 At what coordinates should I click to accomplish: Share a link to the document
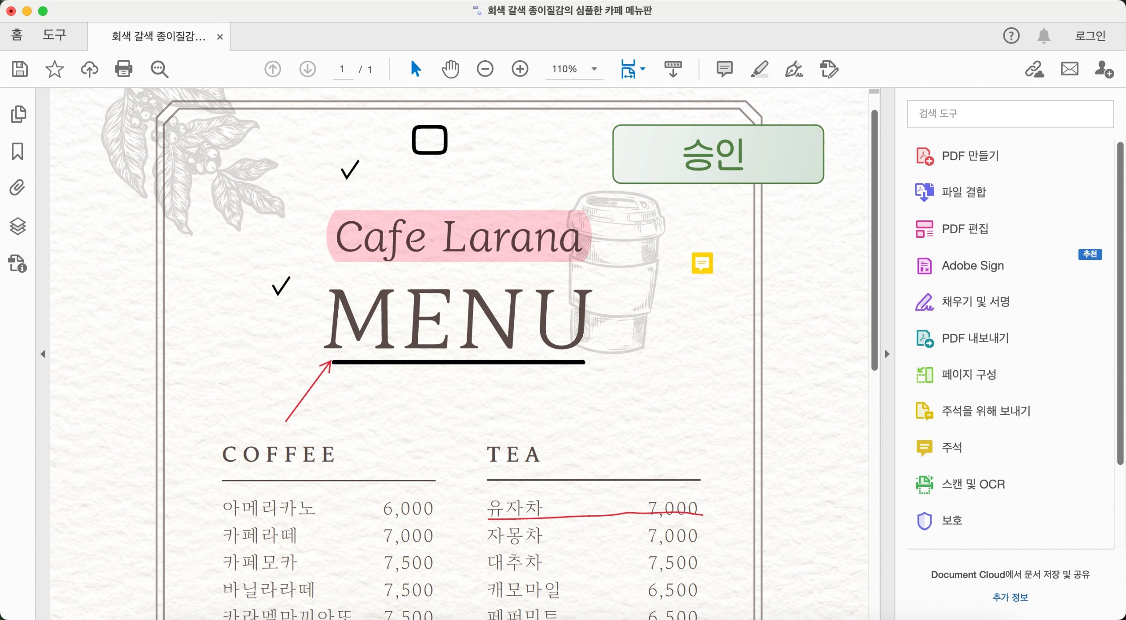pos(1035,69)
